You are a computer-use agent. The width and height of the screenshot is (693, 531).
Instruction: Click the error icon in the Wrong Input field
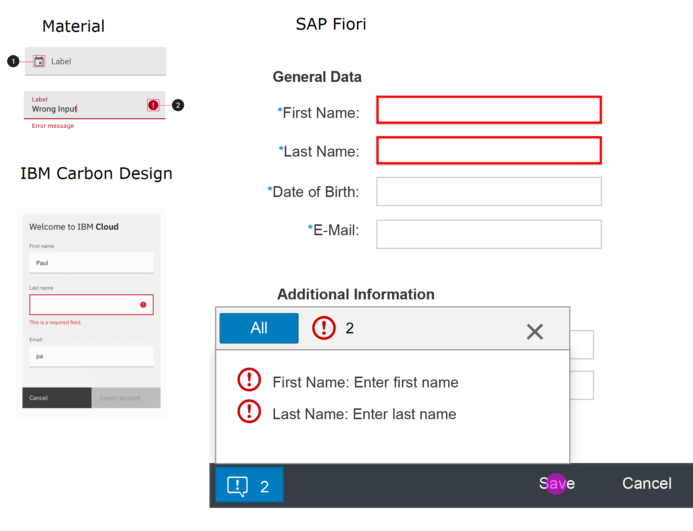153,105
